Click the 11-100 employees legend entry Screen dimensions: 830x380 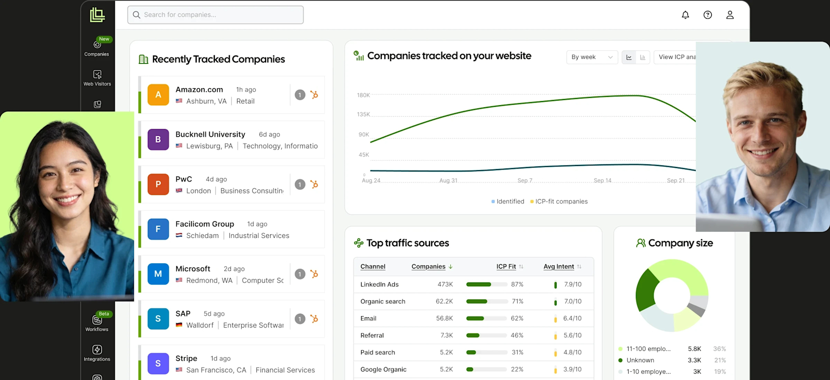[x=672, y=349]
